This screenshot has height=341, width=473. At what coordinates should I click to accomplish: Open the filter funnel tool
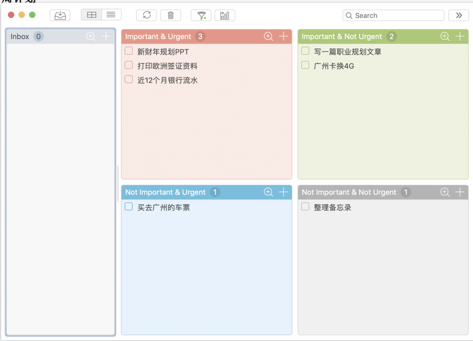pos(201,16)
